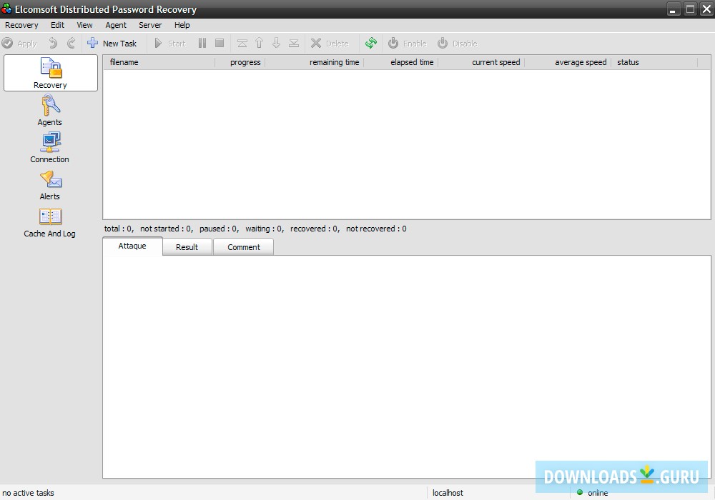Sort by elapsed time column
The width and height of the screenshot is (715, 500).
(401, 62)
